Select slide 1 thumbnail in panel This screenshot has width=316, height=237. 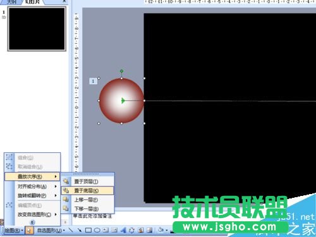click(x=37, y=29)
